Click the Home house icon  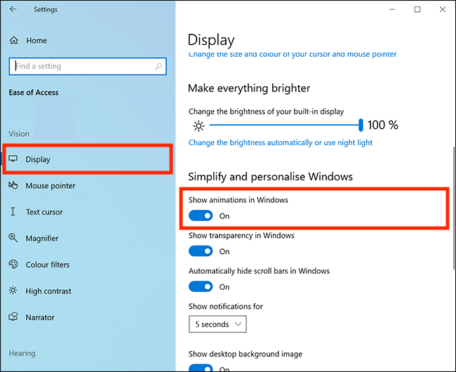click(14, 40)
